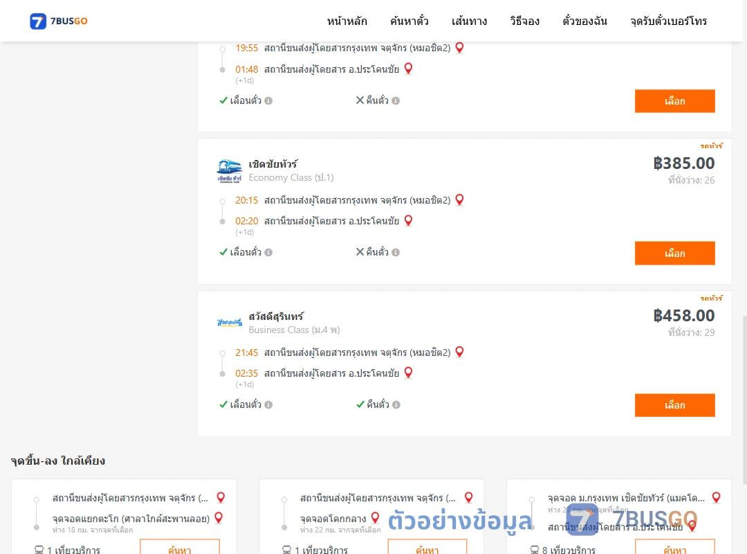The width and height of the screenshot is (747, 554).
Task: Click the 21:45 departure time
Action: tap(247, 352)
